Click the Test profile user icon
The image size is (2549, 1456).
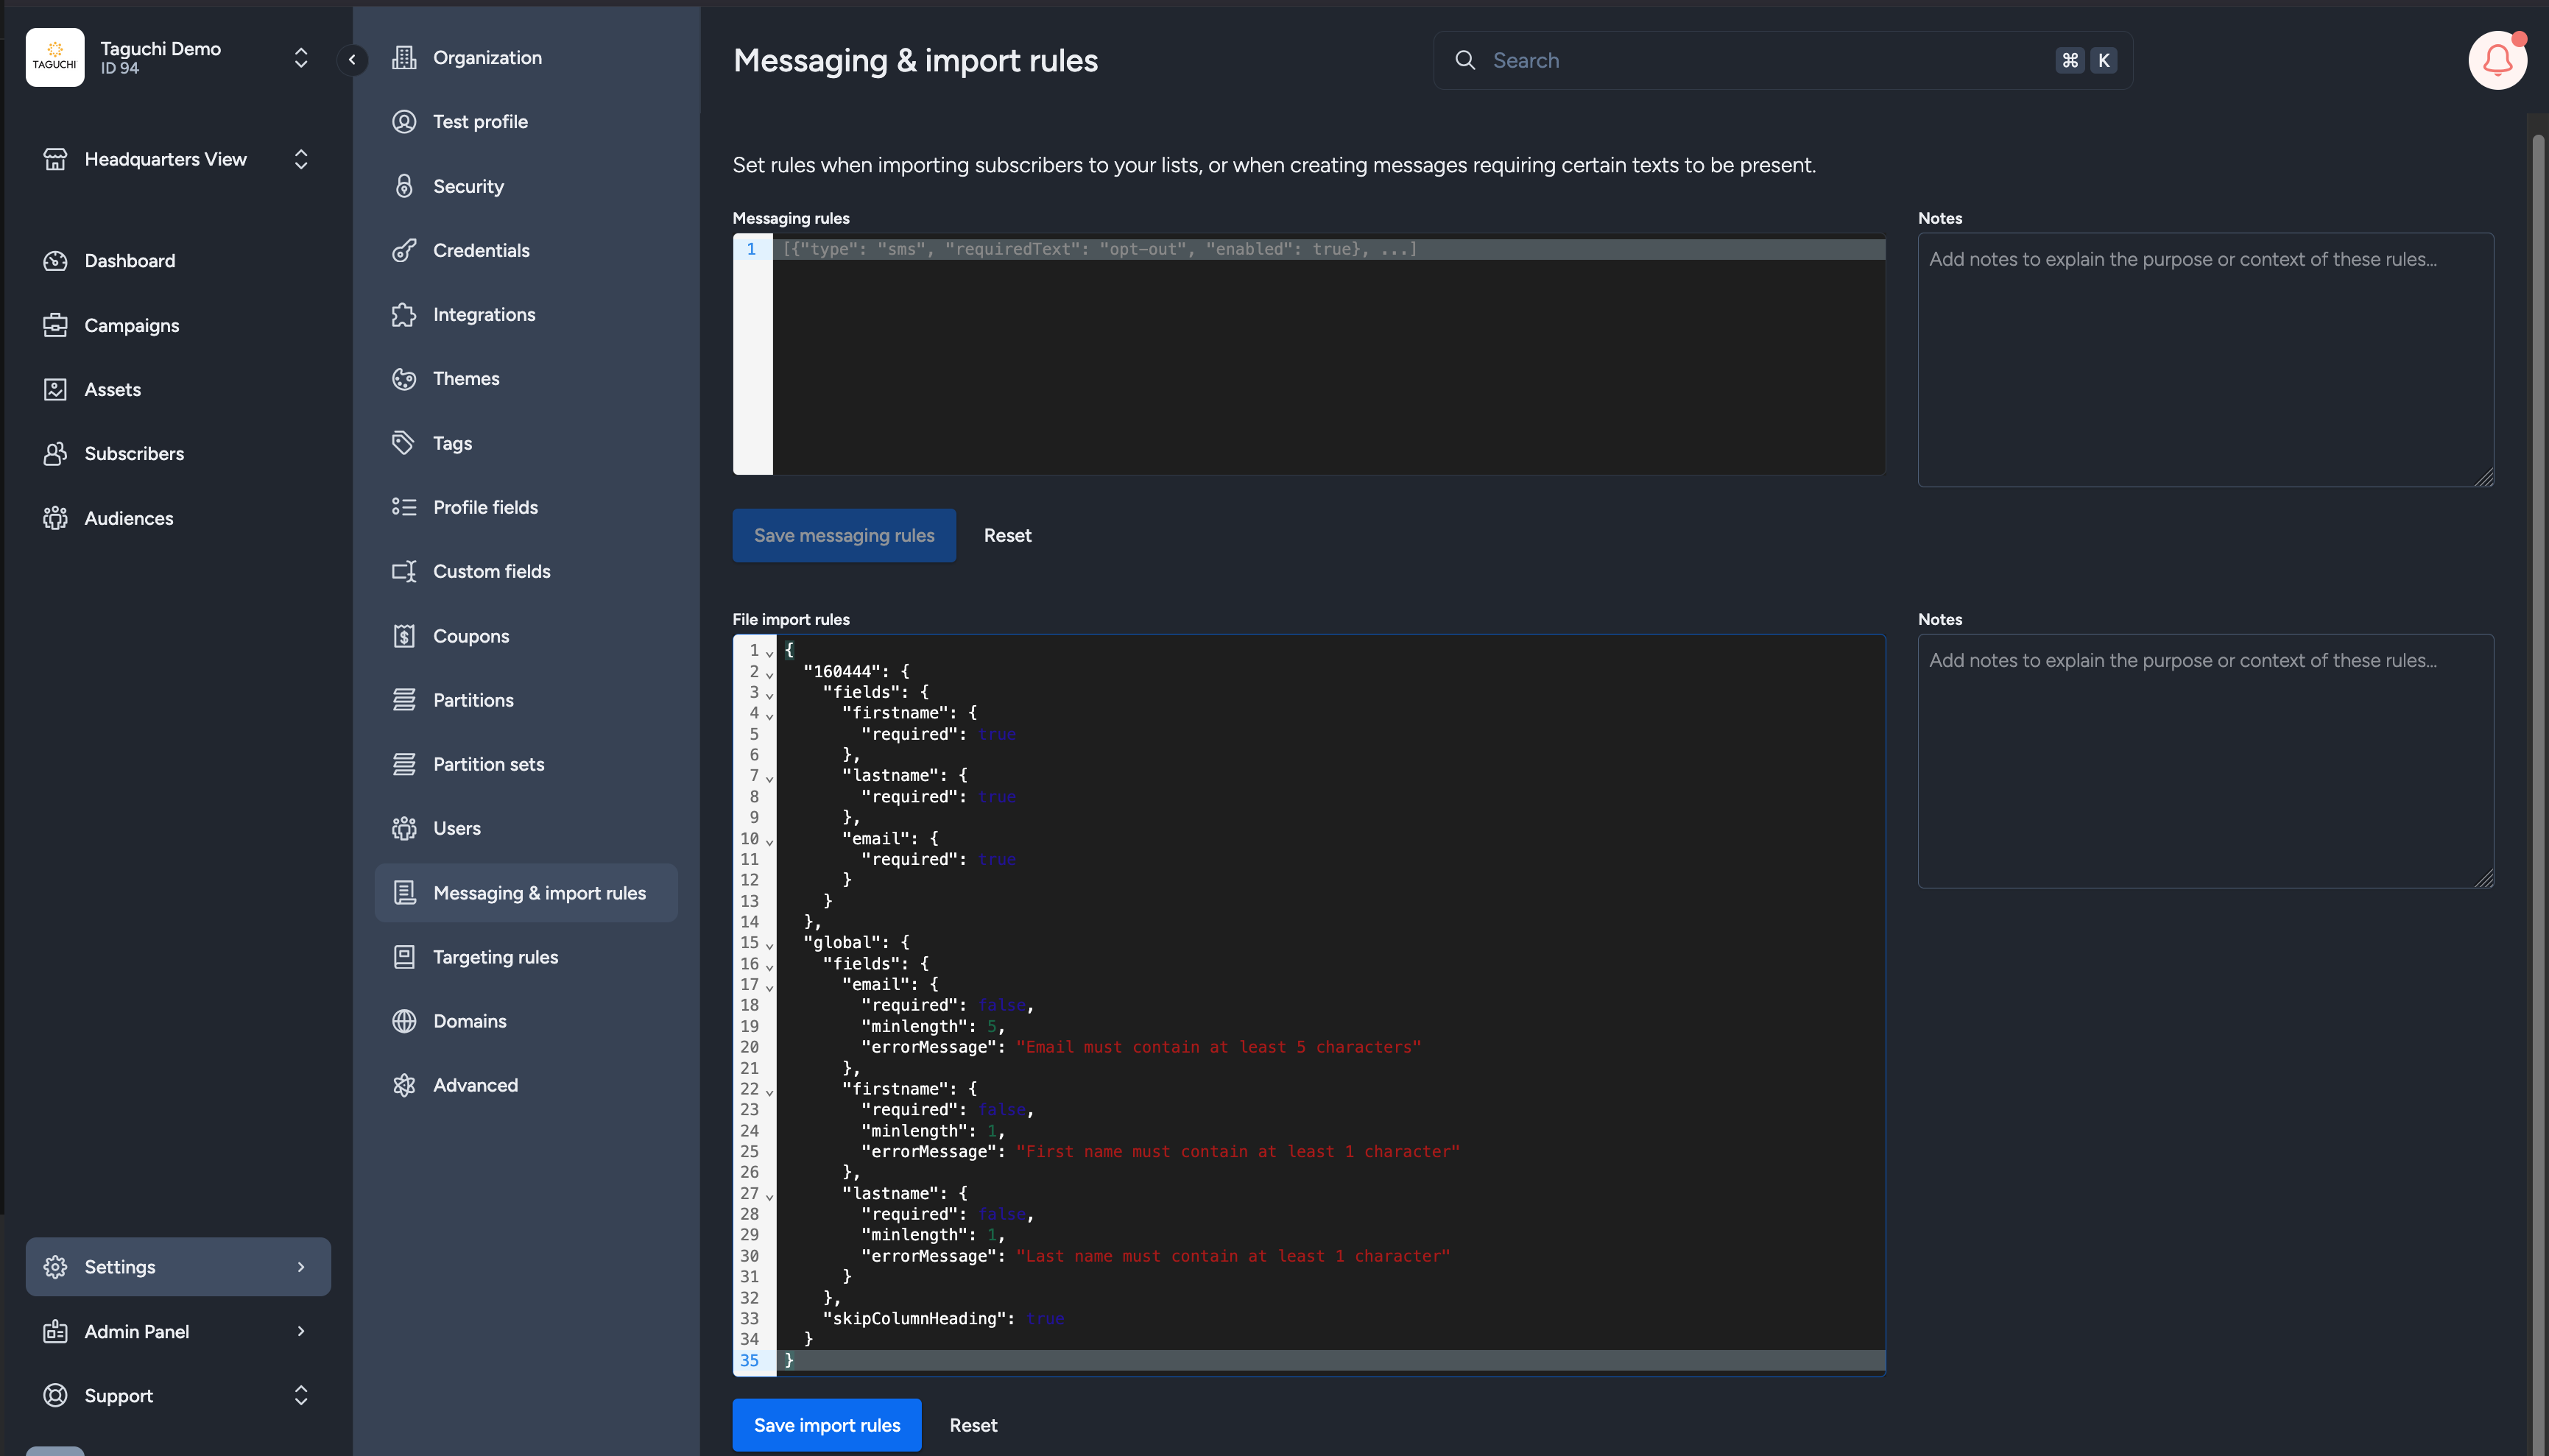pyautogui.click(x=404, y=121)
